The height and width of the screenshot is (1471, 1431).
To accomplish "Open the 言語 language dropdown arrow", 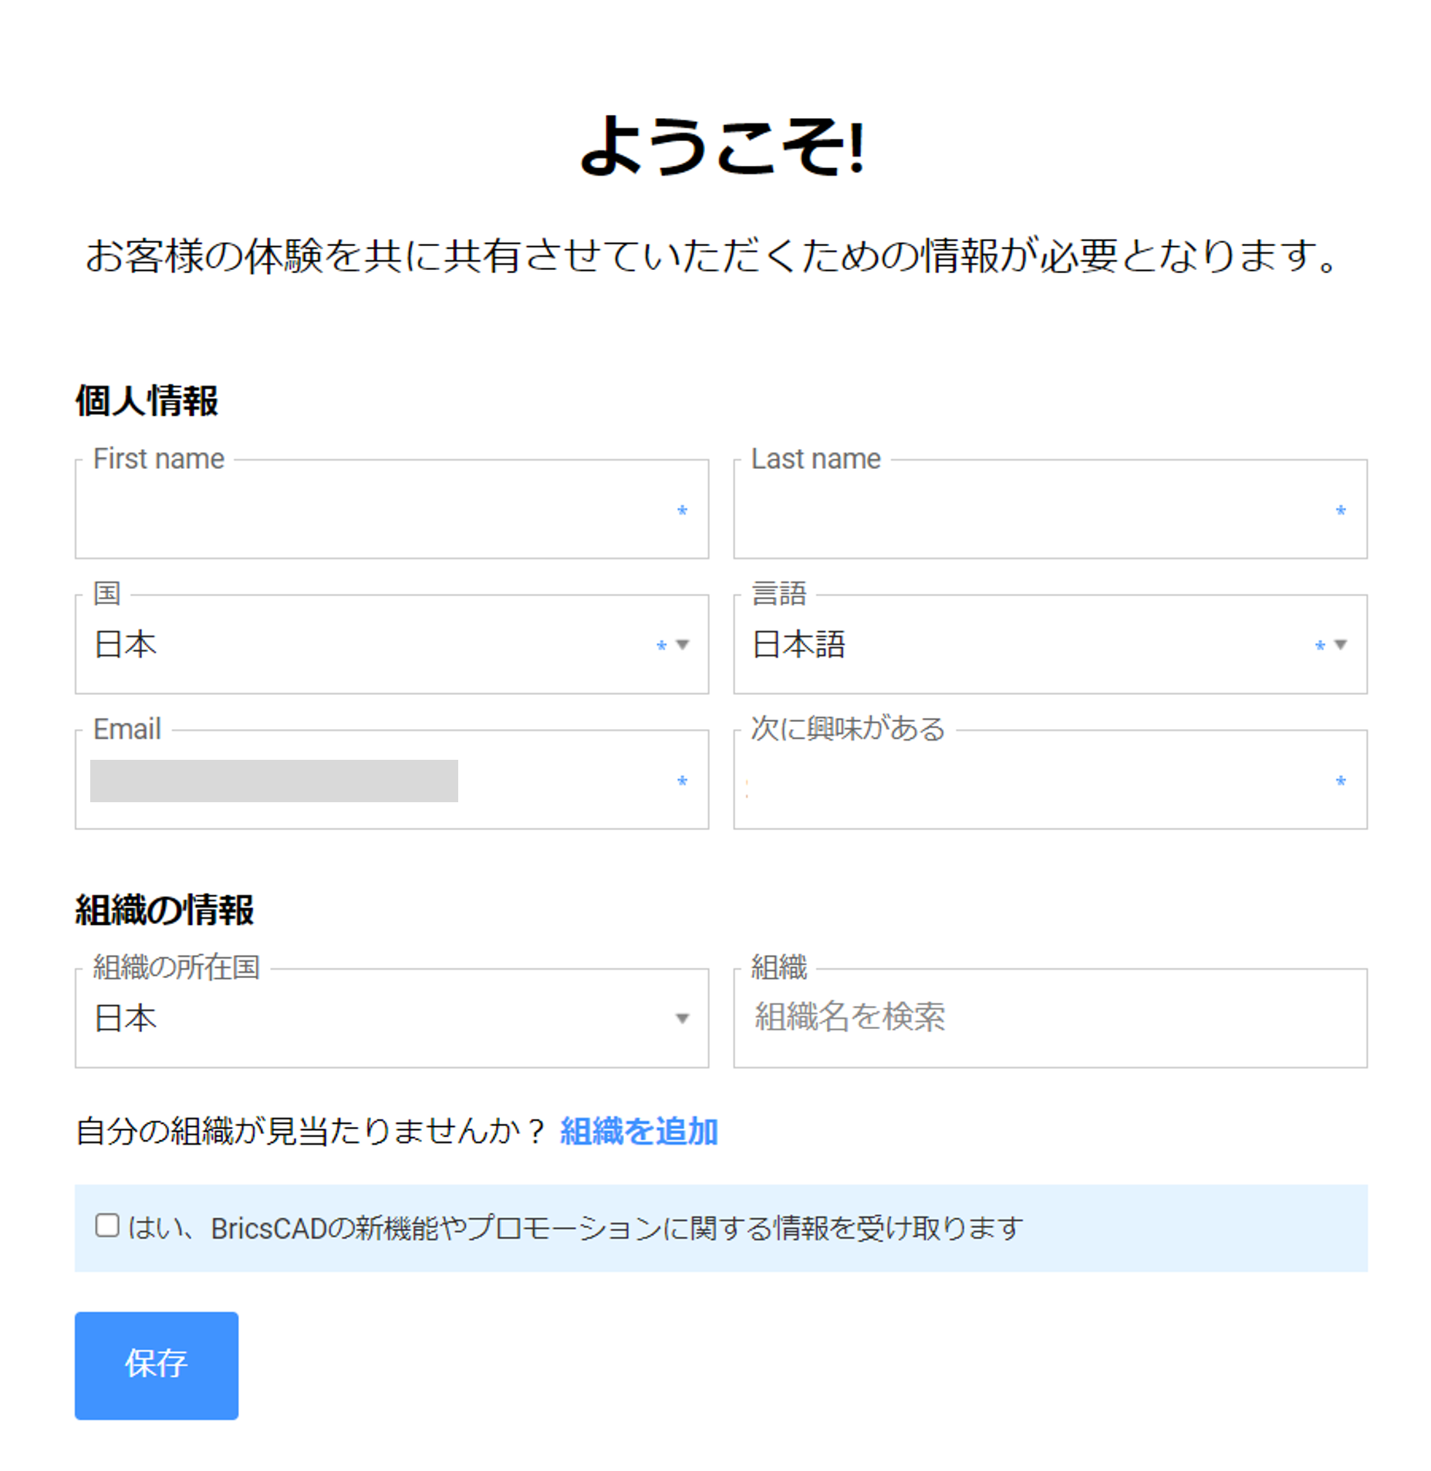I will 1341,644.
